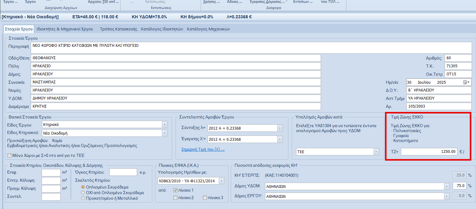
Task: Choose ΟΧΙ από Οπλισμένο Σκυρόδεμα radio button
Action: pos(83,193)
